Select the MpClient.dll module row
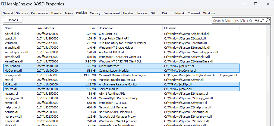 (x=121, y=66)
